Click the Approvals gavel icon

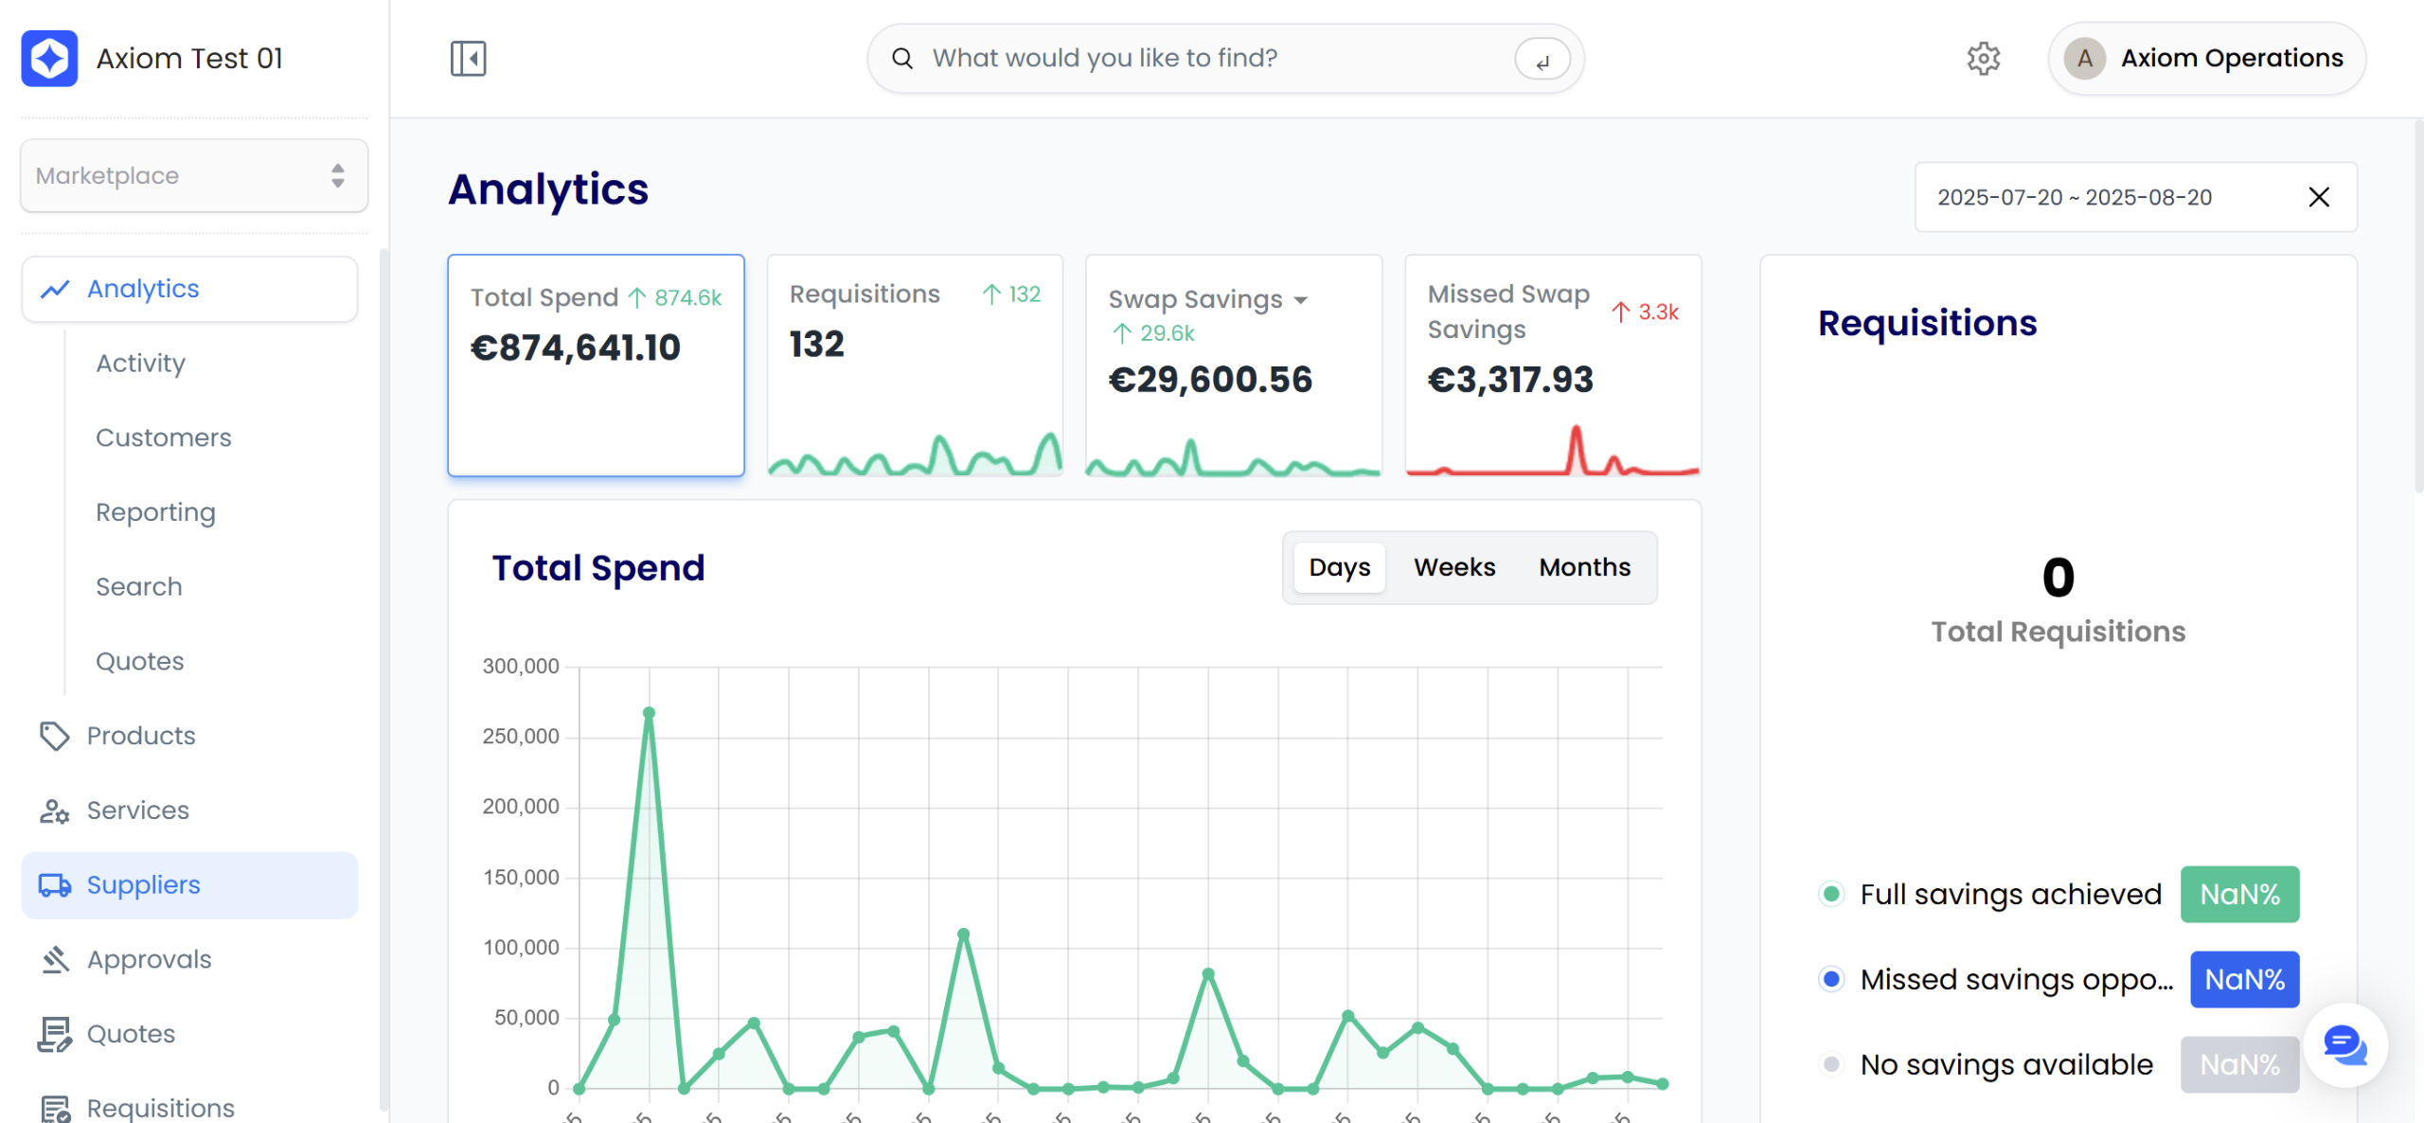(x=54, y=959)
